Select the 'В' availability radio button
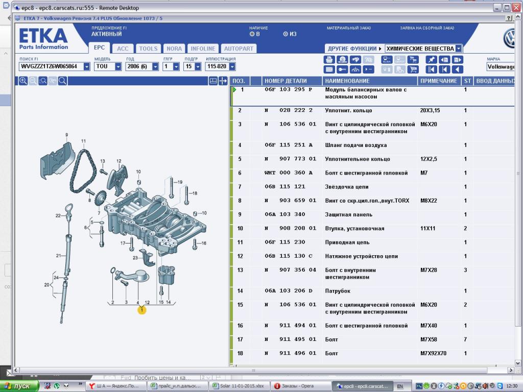Viewport: 523px width, 392px height. [252, 34]
